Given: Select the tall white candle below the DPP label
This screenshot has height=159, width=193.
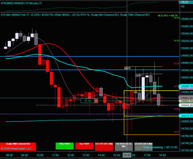Looking at the screenshot, I should pos(143,88).
